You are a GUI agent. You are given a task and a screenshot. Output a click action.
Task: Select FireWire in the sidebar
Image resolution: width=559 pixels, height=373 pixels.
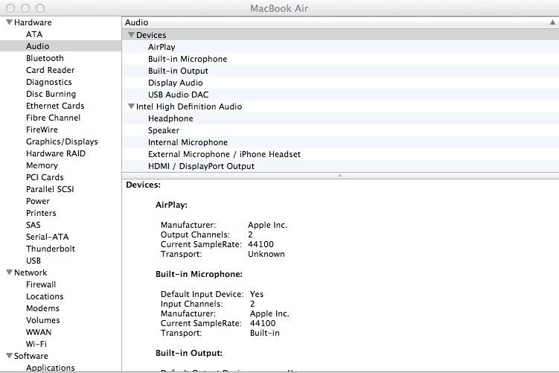tap(42, 130)
